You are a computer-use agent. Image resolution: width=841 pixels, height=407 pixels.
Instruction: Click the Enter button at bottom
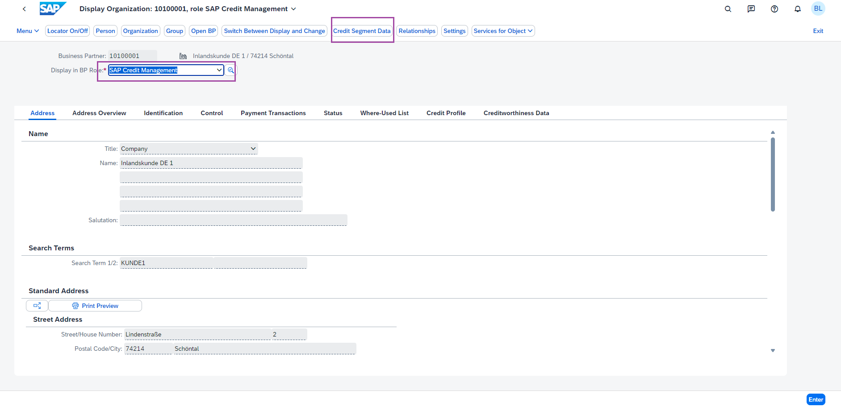[816, 399]
